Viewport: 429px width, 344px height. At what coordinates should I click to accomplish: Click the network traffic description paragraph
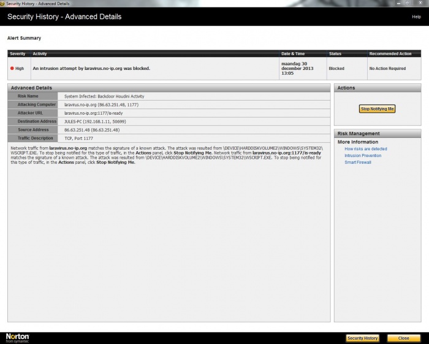167,155
